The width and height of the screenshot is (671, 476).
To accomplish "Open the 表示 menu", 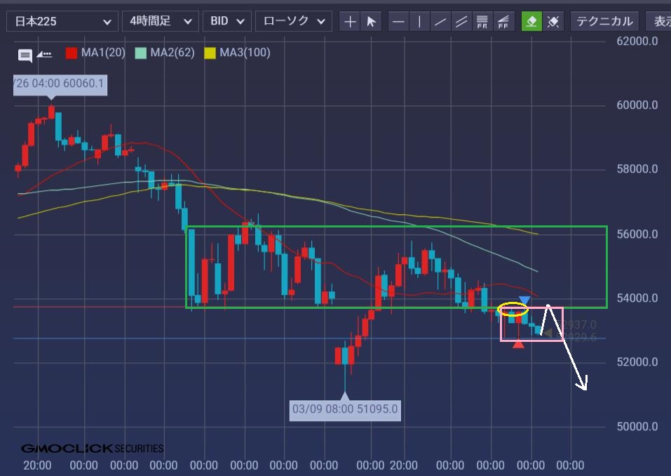I will click(x=660, y=22).
